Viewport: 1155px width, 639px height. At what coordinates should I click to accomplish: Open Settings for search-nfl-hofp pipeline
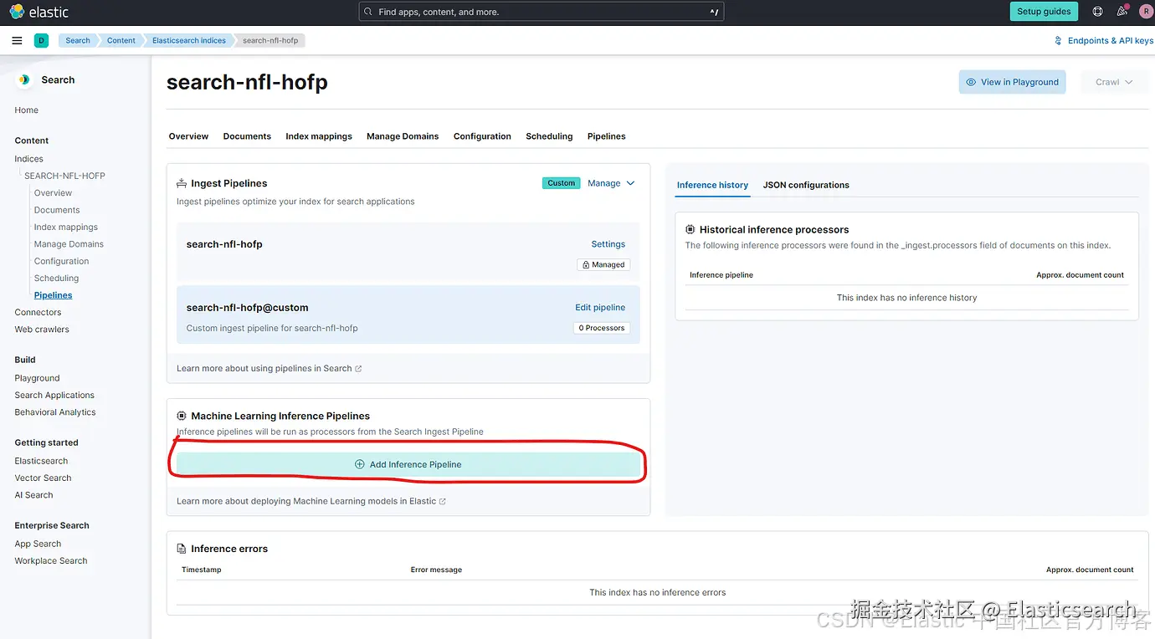tap(608, 244)
